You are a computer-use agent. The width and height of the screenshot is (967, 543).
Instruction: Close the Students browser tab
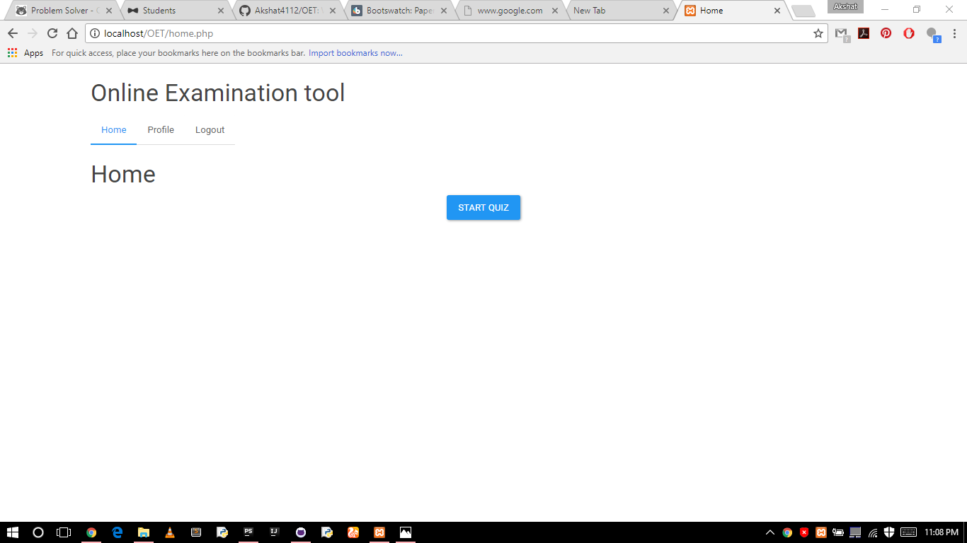(x=221, y=11)
